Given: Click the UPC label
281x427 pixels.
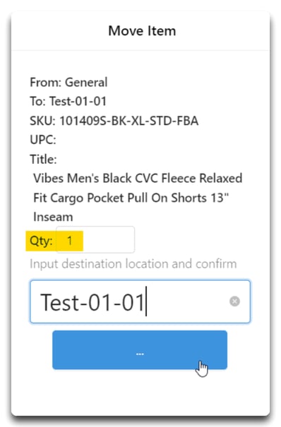Looking at the screenshot, I should pyautogui.click(x=43, y=140).
